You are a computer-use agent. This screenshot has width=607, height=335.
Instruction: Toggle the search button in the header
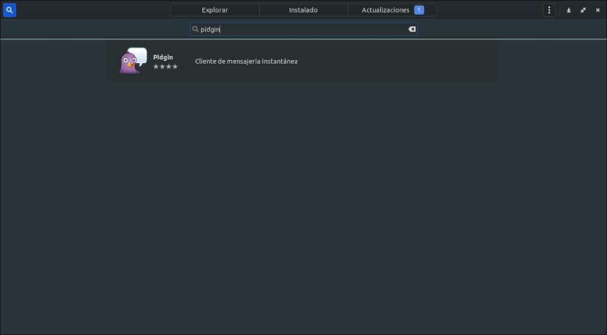[10, 10]
